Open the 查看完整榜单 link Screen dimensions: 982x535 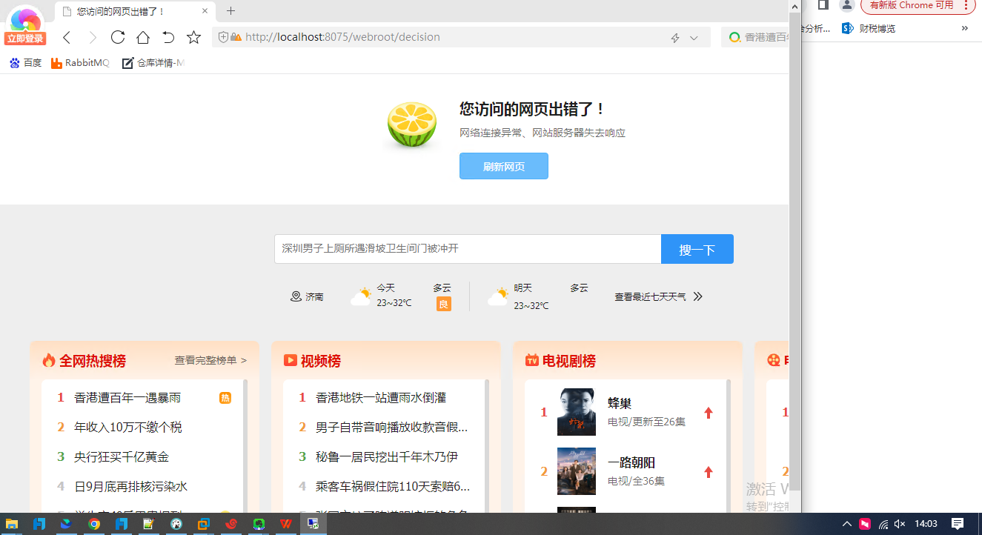210,360
